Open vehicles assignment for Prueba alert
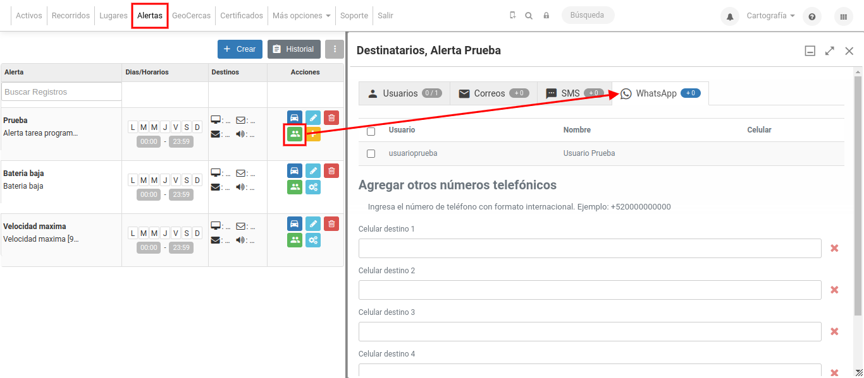The height and width of the screenshot is (378, 864). point(294,117)
